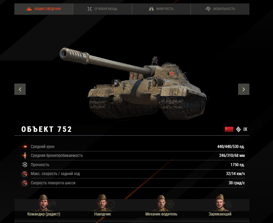Select the Механик-водитель crew portrait
273x223 pixels.
point(161,203)
